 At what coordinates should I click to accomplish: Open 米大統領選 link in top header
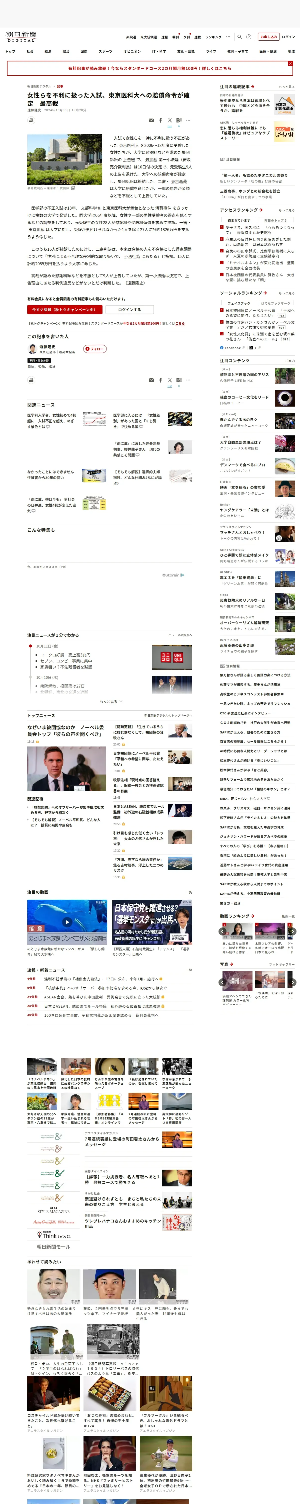(x=148, y=37)
